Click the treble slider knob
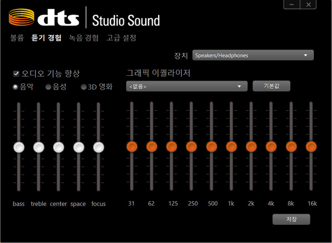 pyautogui.click(x=39, y=147)
